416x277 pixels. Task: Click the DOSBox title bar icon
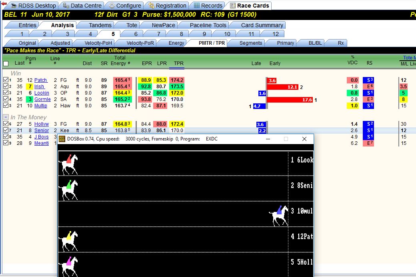62,139
